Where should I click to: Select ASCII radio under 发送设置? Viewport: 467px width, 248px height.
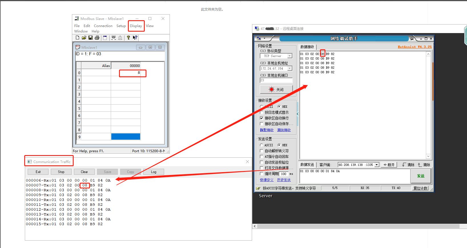(x=261, y=145)
